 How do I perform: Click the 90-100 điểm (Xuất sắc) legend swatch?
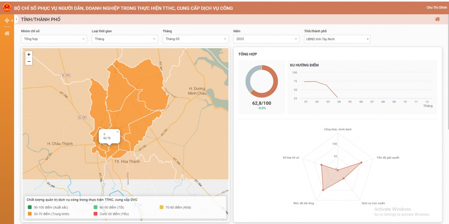(x=30, y=207)
